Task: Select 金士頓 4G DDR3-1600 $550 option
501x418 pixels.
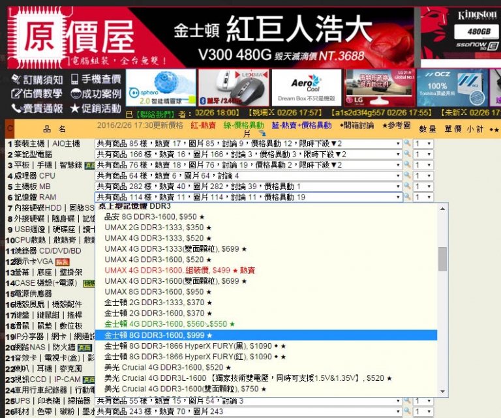Action: (266, 324)
